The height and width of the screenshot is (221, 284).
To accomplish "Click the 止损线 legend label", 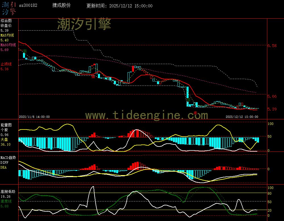I will pyautogui.click(x=6, y=64).
